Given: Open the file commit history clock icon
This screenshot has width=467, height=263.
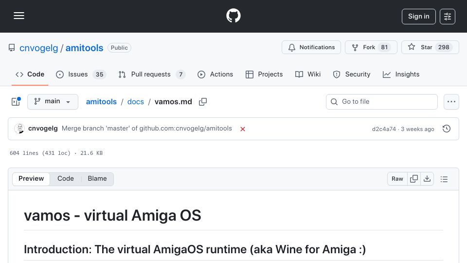Looking at the screenshot, I should [447, 129].
